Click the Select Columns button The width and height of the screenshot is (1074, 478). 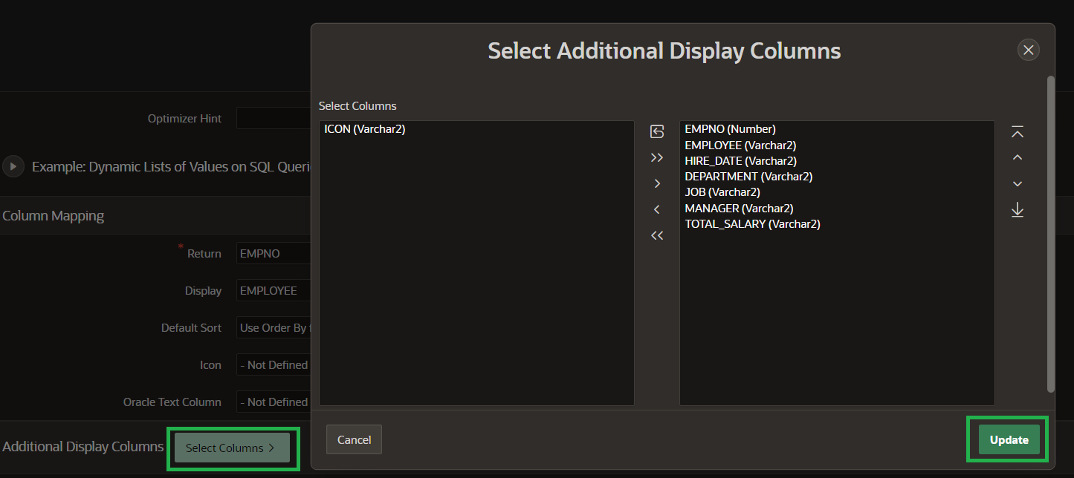[230, 448]
